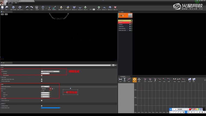The height and width of the screenshot is (116, 206).
Task: Click the Save icon in the toolbar
Action: point(2,8)
